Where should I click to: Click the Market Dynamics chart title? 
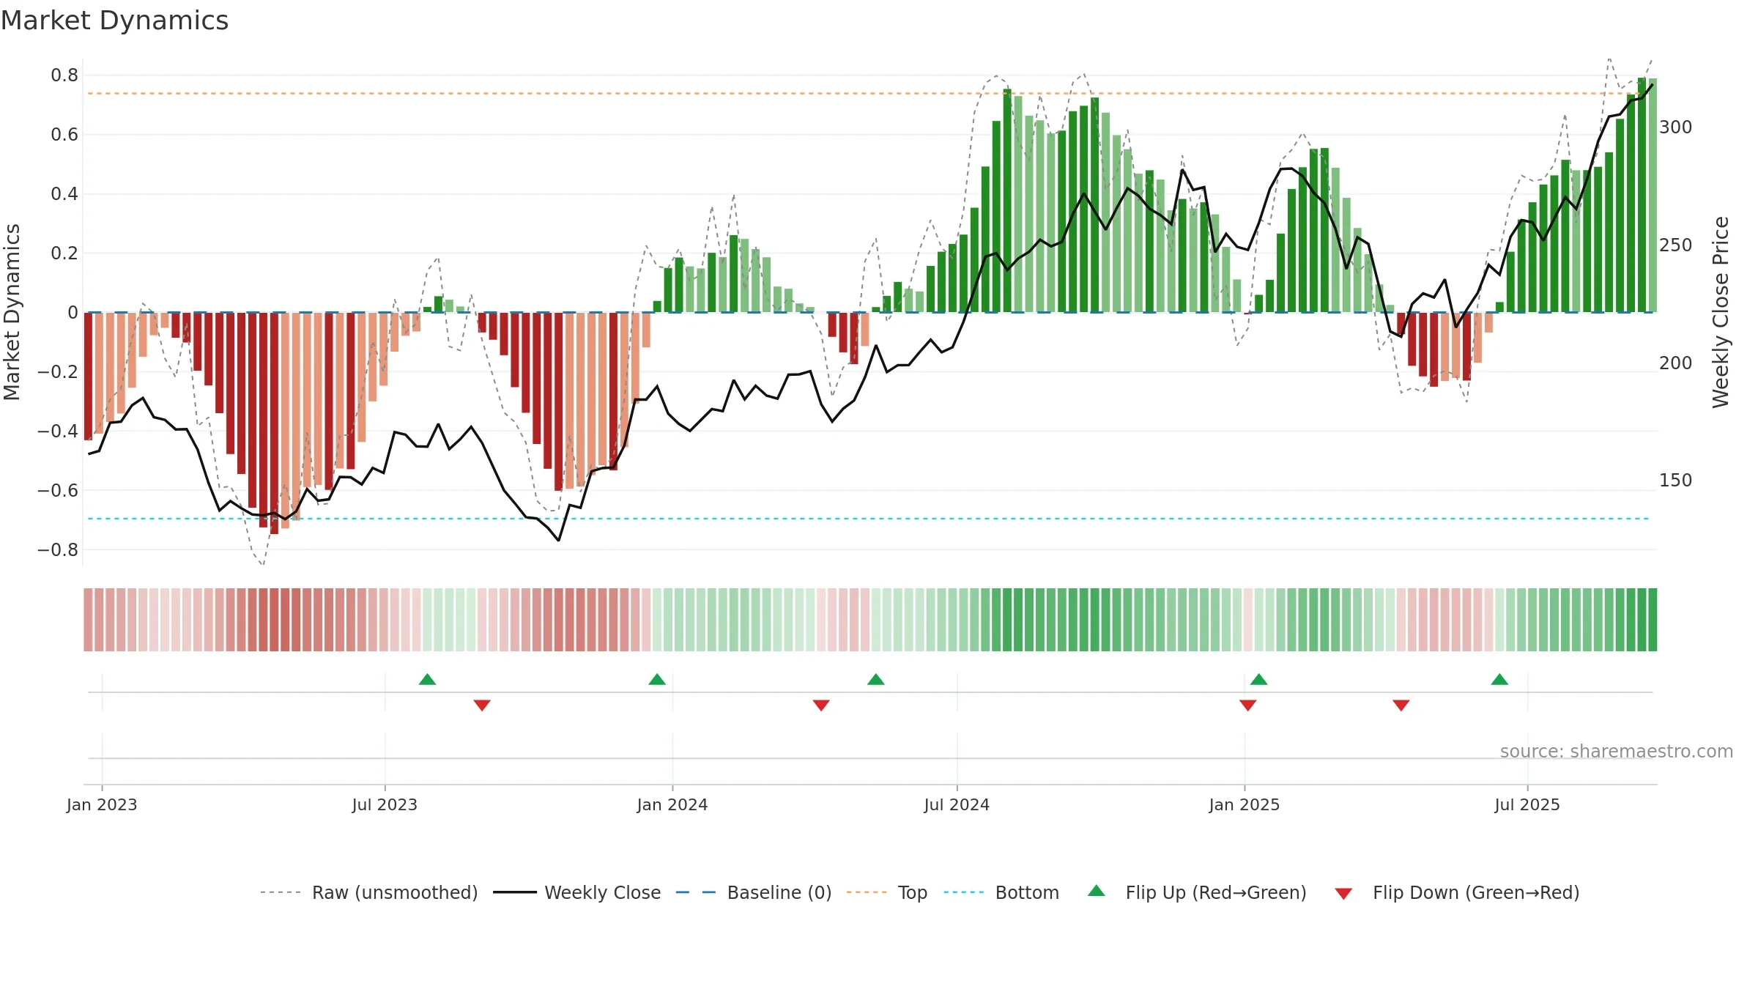[x=115, y=21]
